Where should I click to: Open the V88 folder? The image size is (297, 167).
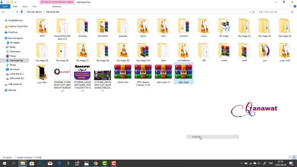click(204, 52)
